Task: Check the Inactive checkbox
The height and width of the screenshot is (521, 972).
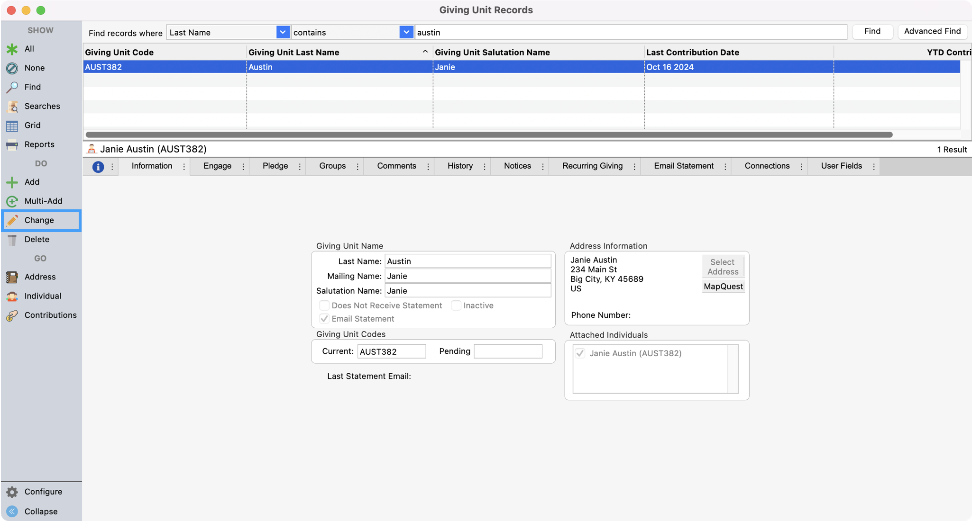Action: pyautogui.click(x=456, y=305)
